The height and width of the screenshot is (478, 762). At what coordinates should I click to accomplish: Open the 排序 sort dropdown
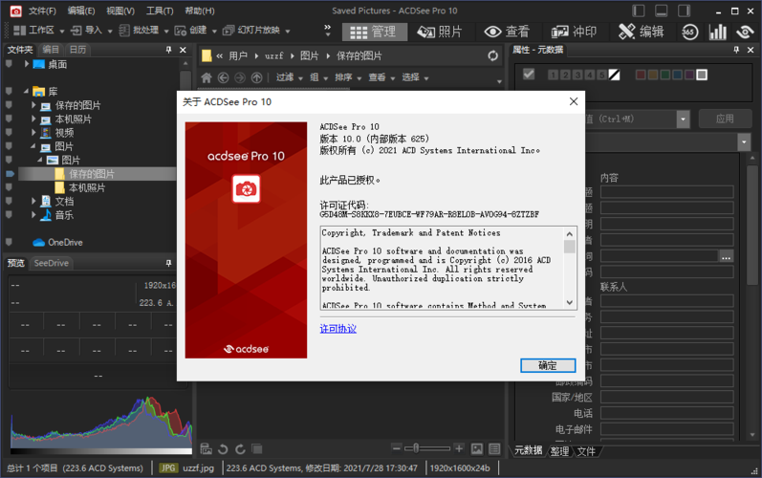(348, 77)
